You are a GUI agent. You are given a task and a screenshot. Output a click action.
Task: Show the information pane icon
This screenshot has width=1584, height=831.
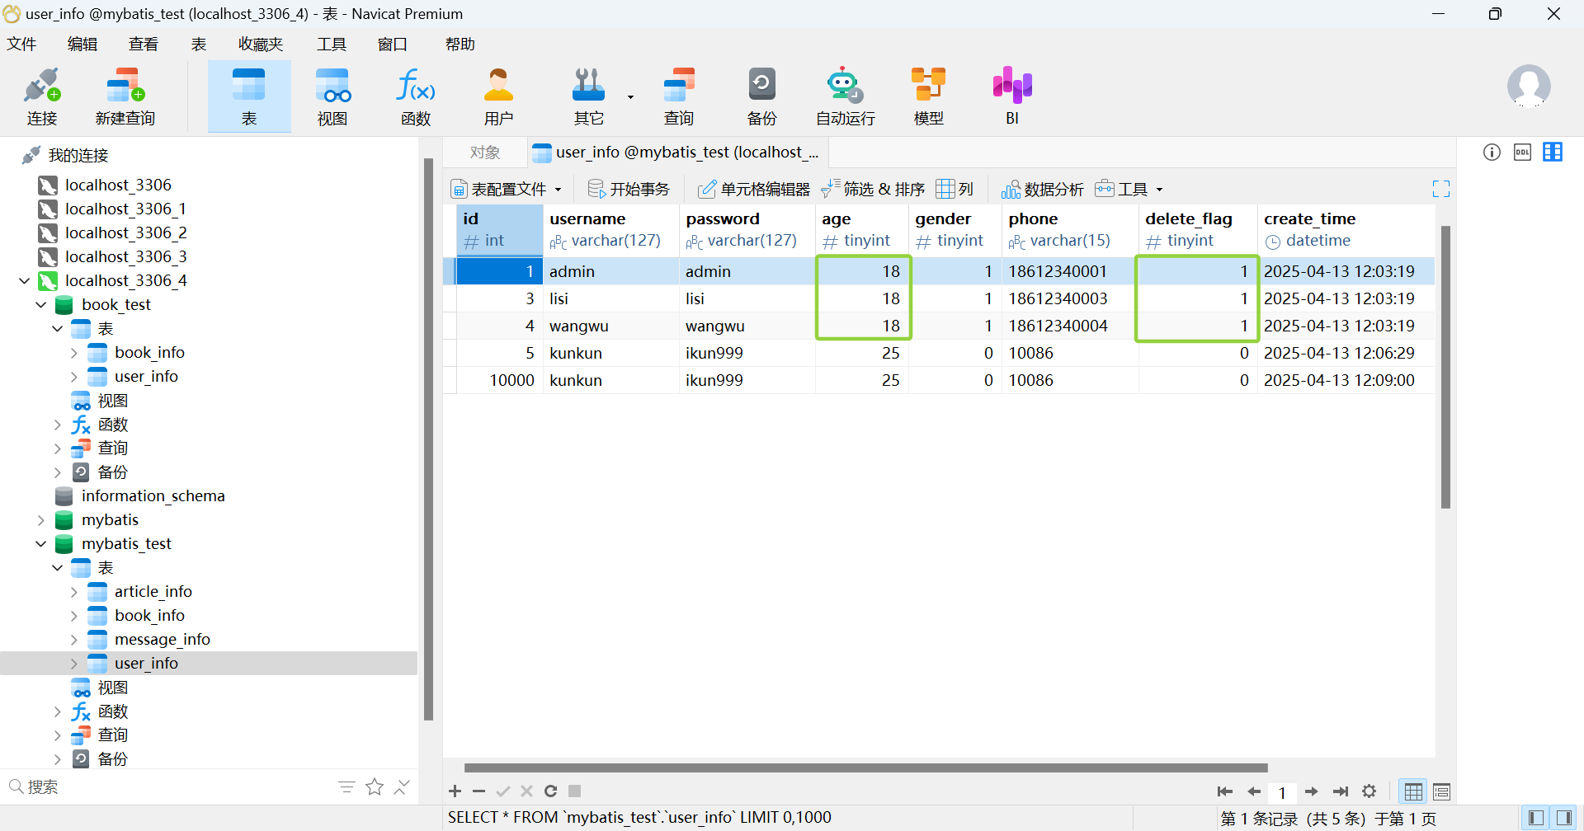point(1492,152)
